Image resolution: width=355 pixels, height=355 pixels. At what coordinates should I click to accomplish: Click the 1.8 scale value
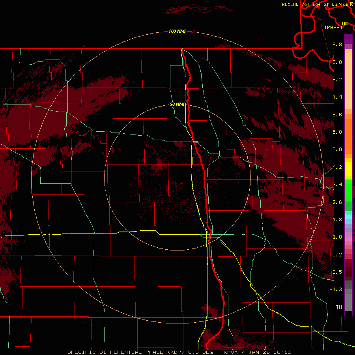point(337,220)
